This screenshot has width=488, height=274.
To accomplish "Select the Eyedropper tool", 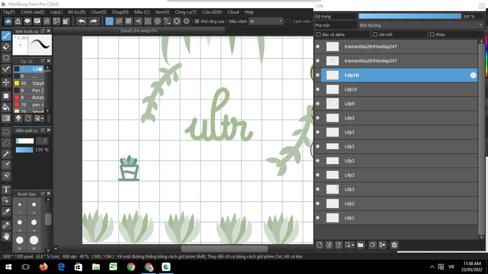I will coord(6,225).
